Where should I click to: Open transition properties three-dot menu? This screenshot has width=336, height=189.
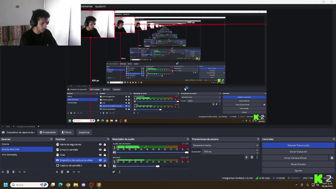click(257, 157)
